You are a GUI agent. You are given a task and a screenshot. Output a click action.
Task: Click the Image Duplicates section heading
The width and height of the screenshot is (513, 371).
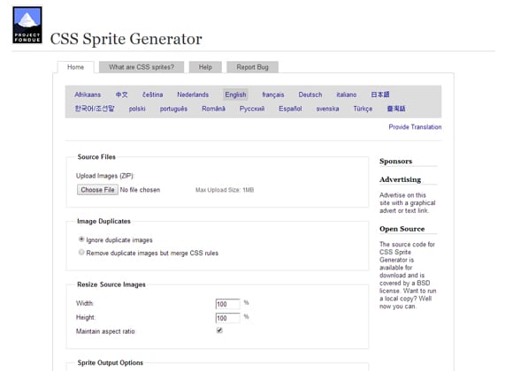(103, 222)
